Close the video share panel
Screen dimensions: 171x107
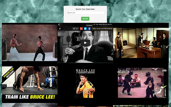click(x=60, y=29)
